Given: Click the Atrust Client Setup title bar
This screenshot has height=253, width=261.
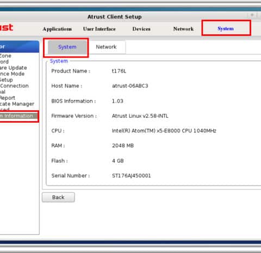Looking at the screenshot, I should click(115, 17).
